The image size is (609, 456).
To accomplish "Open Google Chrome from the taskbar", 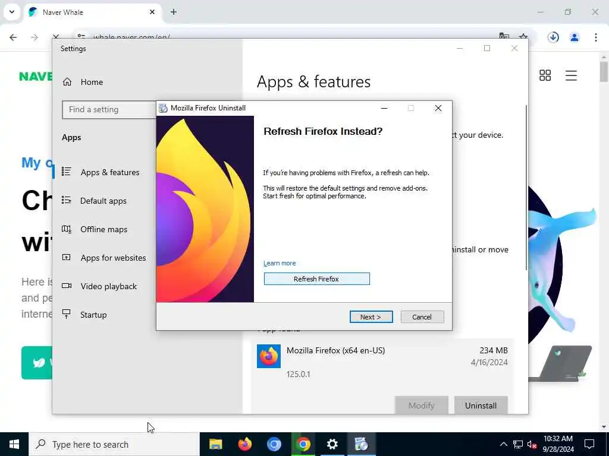I will 303,444.
